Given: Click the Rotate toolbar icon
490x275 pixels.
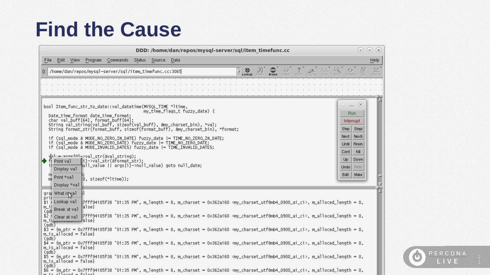Looking at the screenshot, I should (350, 71).
